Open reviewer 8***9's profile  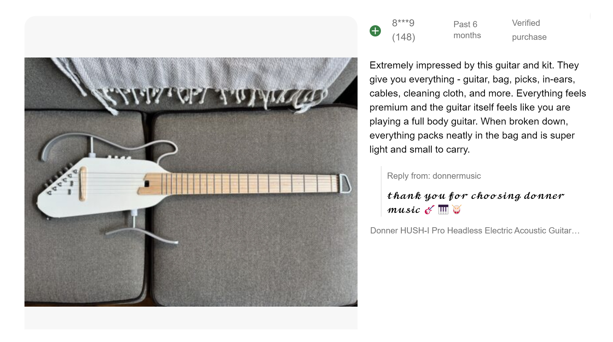pyautogui.click(x=403, y=23)
